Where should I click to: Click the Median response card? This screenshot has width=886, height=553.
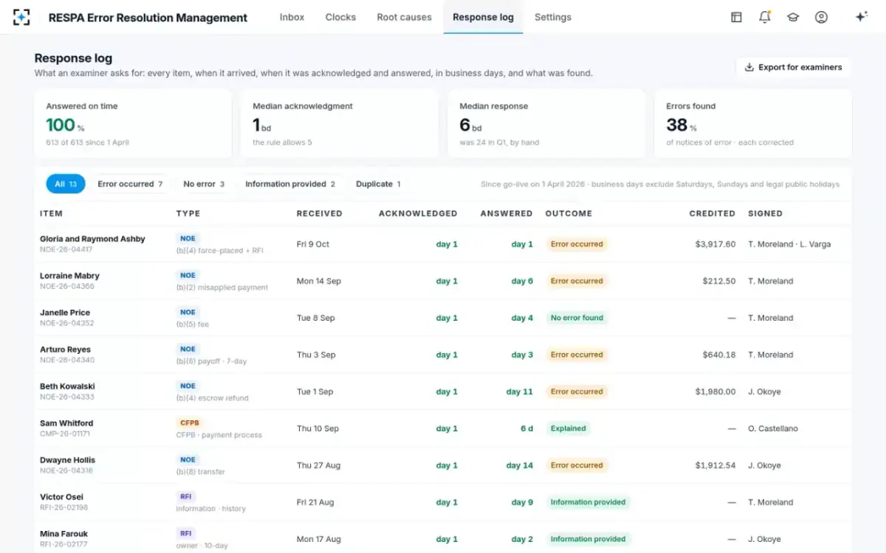point(546,124)
